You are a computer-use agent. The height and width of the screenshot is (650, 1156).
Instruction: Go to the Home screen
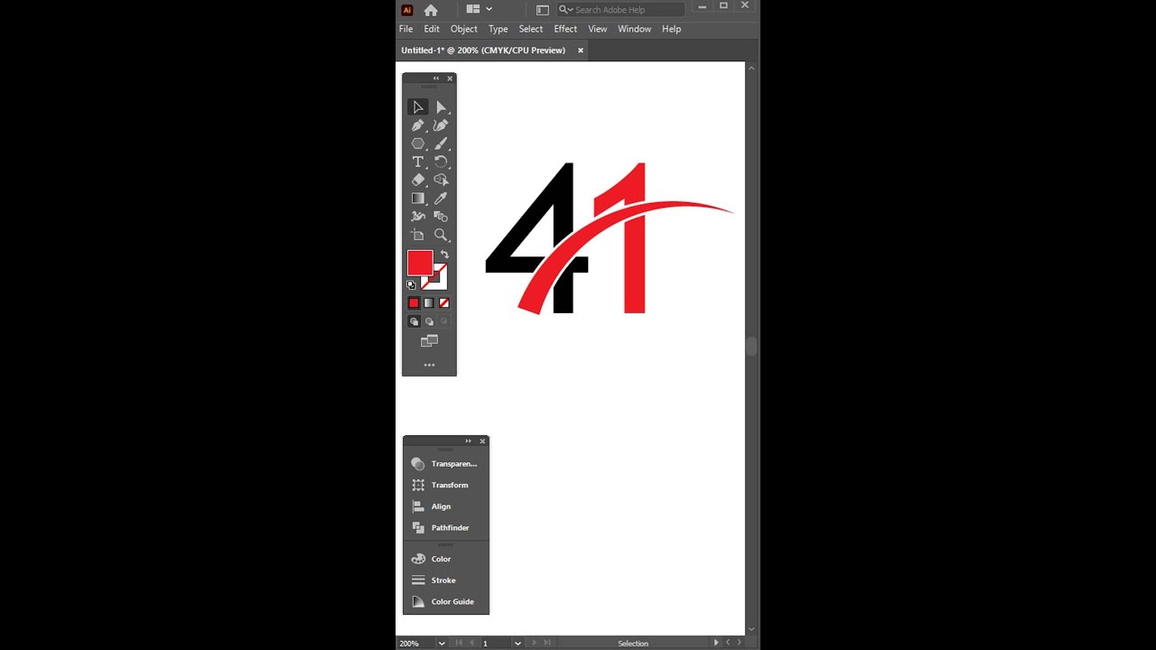tap(431, 10)
